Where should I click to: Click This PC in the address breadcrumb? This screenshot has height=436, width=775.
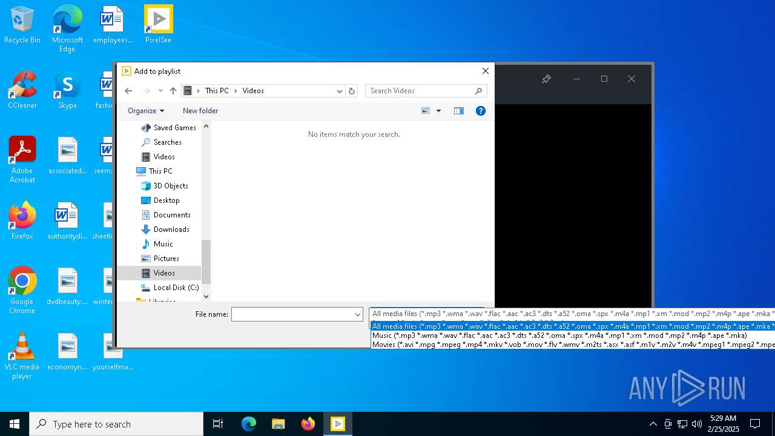217,91
